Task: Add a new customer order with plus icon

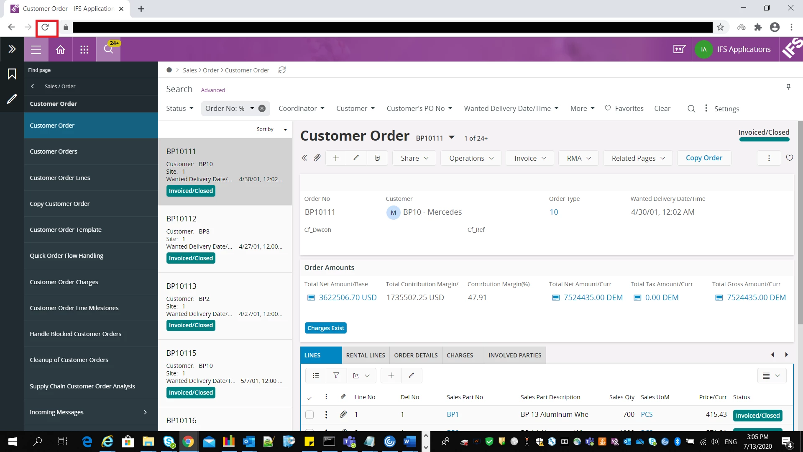Action: coord(335,158)
